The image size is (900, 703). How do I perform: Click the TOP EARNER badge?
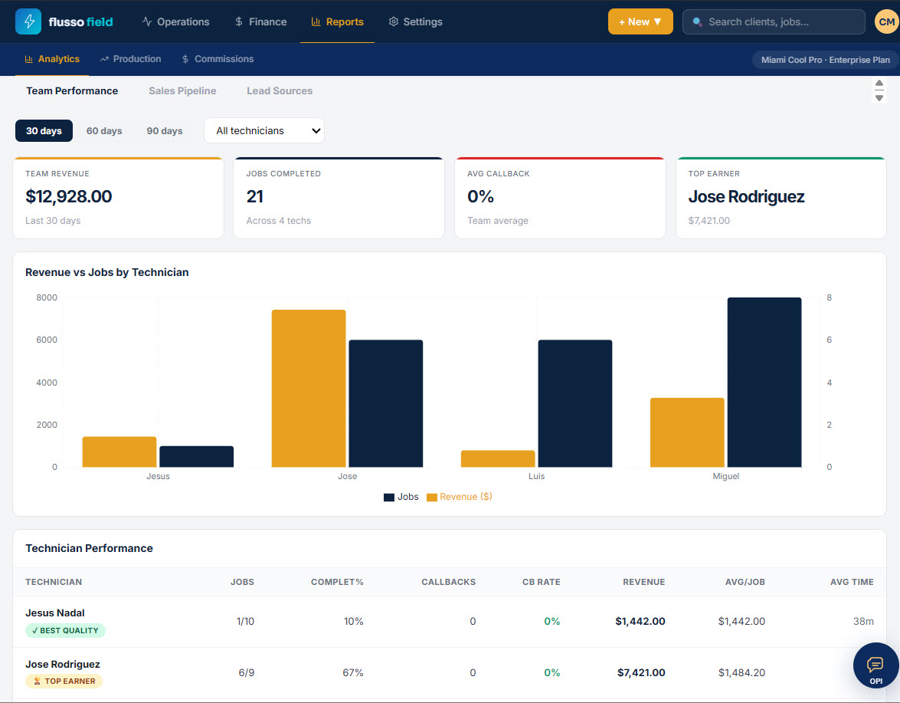64,682
